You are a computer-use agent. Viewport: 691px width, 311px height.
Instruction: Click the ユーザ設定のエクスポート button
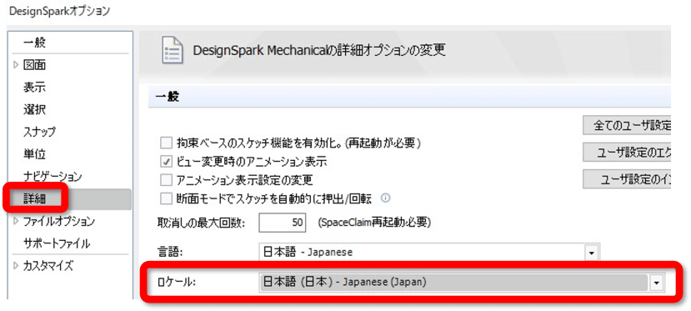pyautogui.click(x=627, y=152)
